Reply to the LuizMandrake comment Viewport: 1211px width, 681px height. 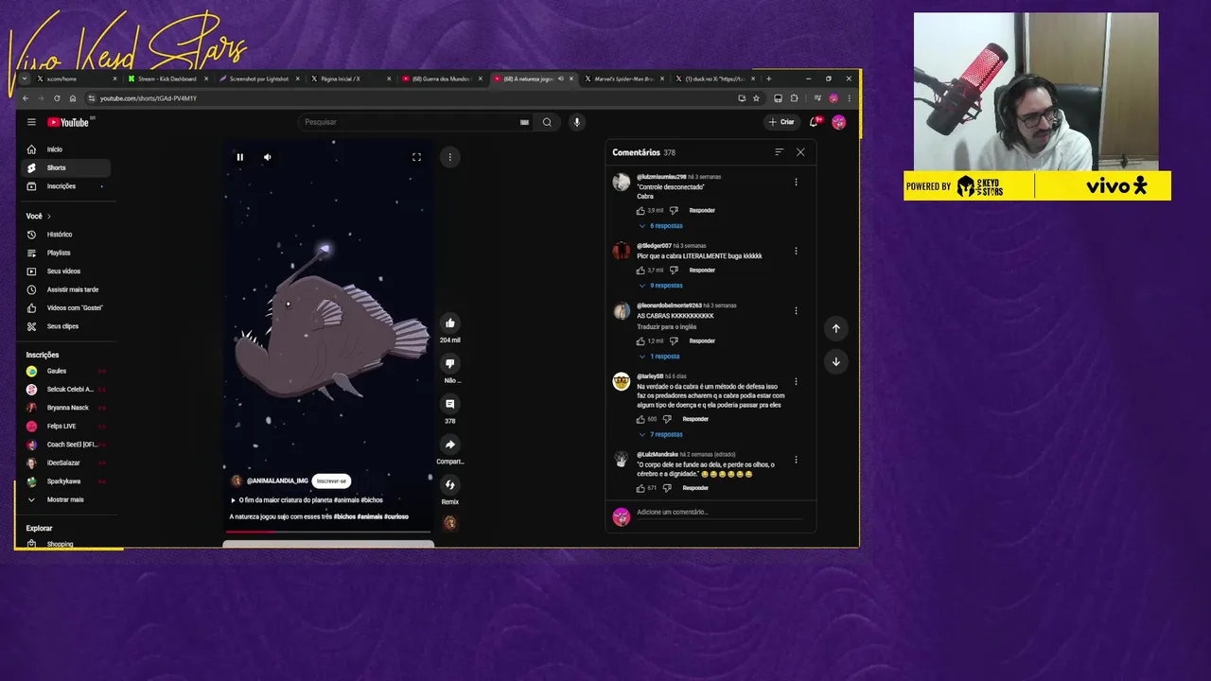pyautogui.click(x=695, y=488)
